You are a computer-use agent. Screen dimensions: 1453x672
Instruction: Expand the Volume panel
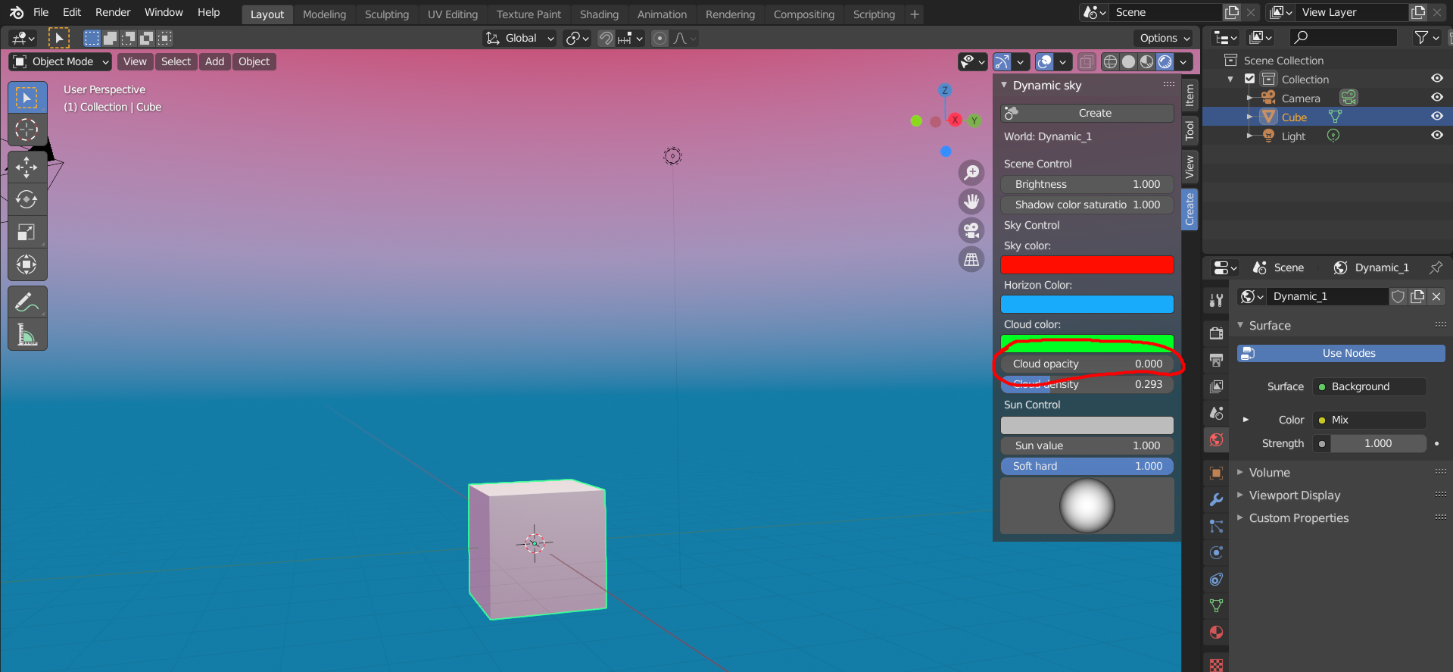[1240, 473]
